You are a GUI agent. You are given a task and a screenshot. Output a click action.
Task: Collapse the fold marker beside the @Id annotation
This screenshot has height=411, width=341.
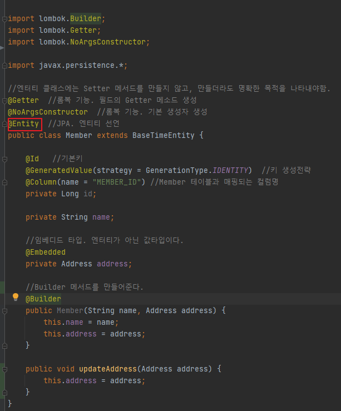click(4, 159)
